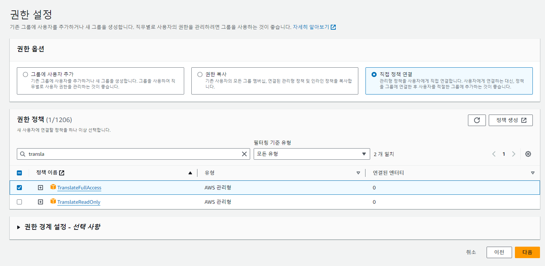The image size is (545, 266).
Task: Select 직접 정책 연결 radio option
Action: pos(374,74)
